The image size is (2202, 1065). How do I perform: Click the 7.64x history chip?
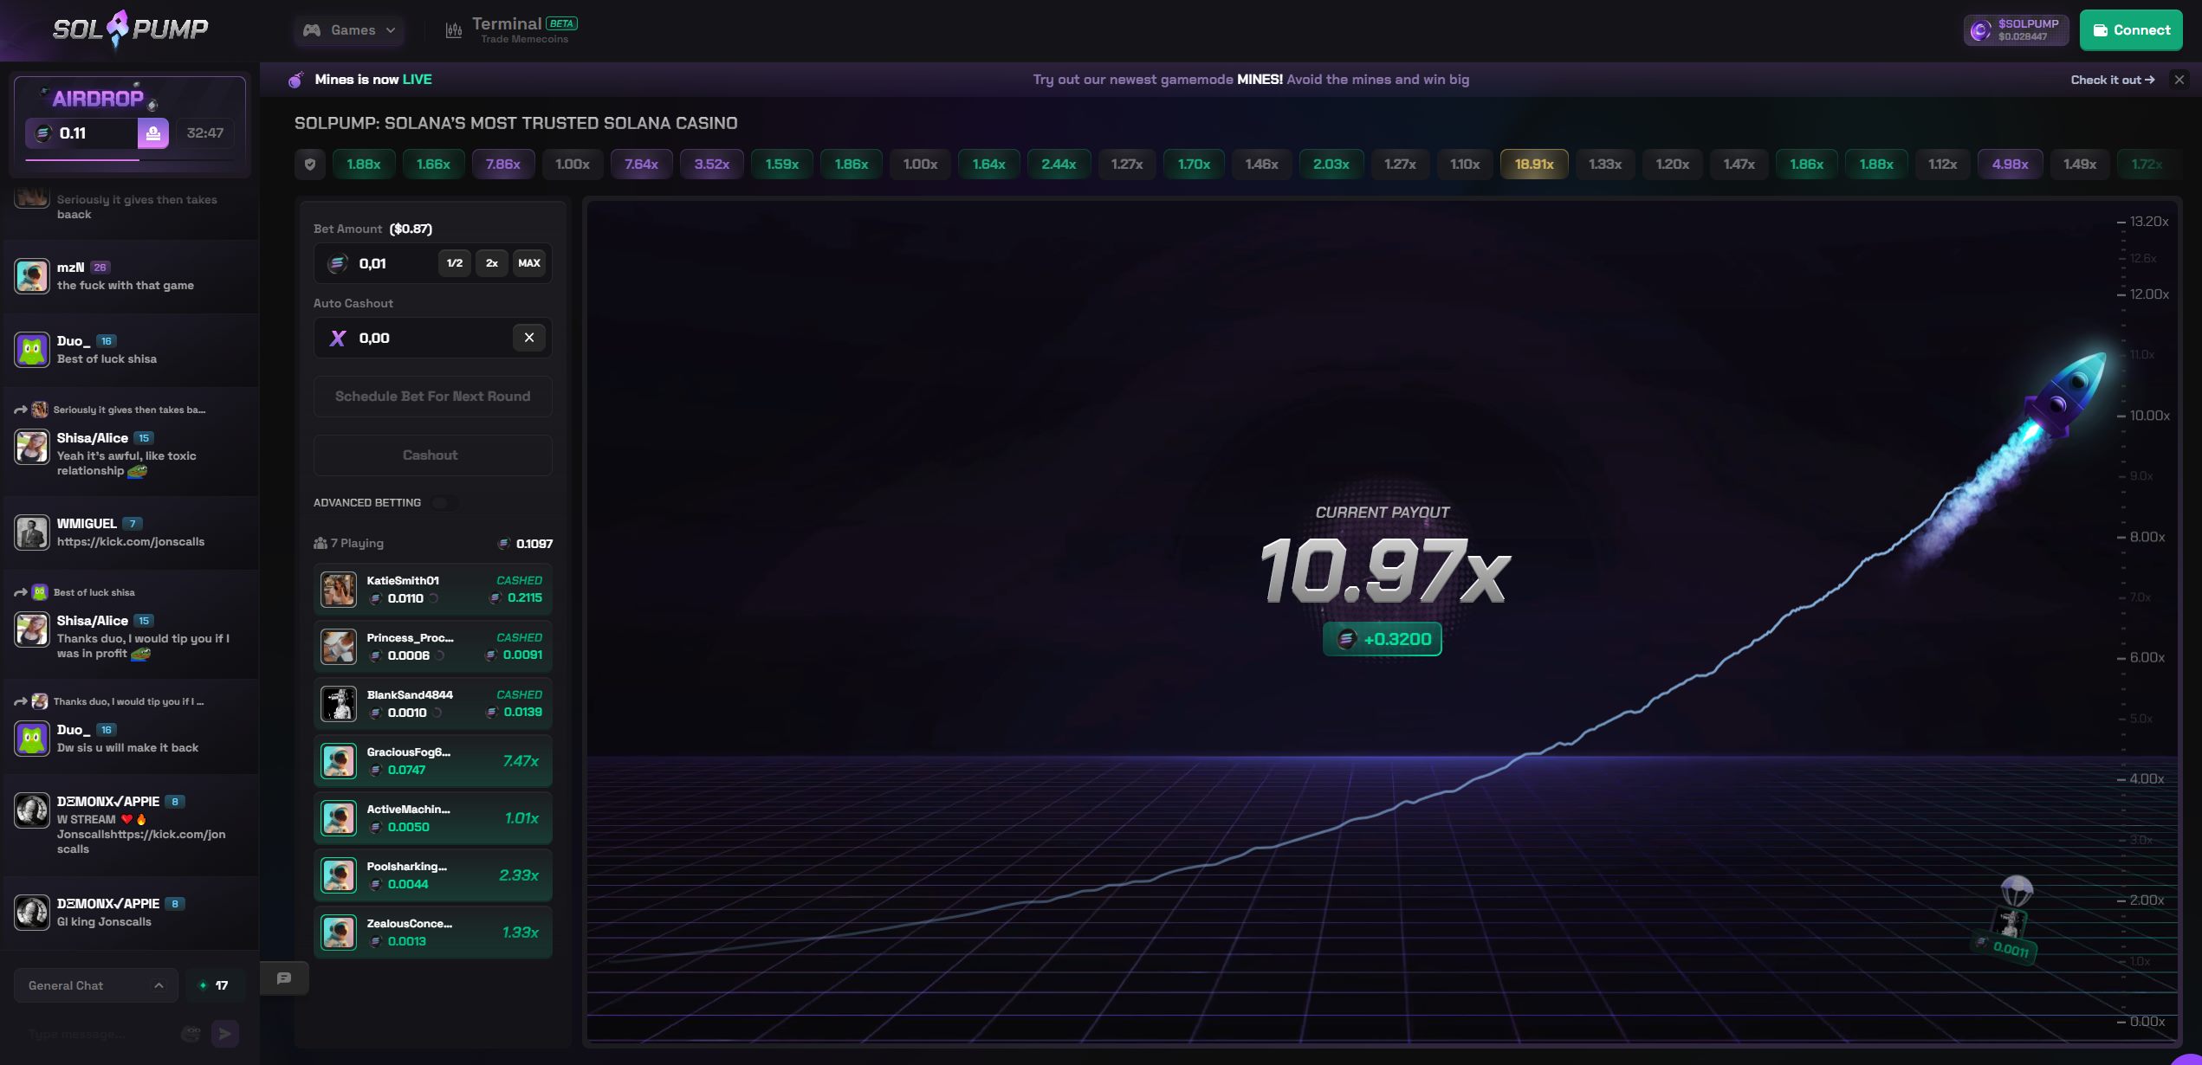(642, 164)
